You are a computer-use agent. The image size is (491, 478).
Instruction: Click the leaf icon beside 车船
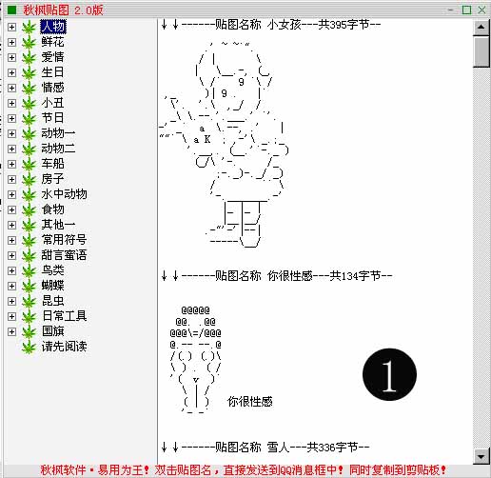point(29,164)
